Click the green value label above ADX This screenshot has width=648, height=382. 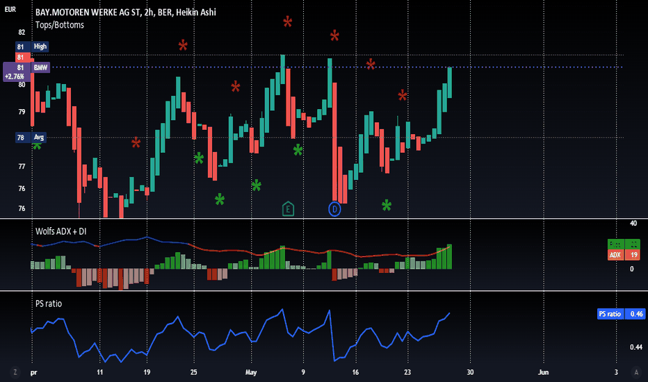[624, 244]
